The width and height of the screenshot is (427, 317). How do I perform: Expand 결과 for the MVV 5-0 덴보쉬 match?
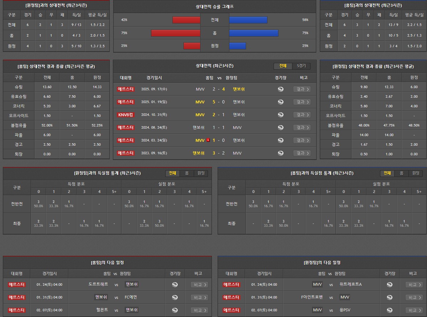(x=302, y=102)
